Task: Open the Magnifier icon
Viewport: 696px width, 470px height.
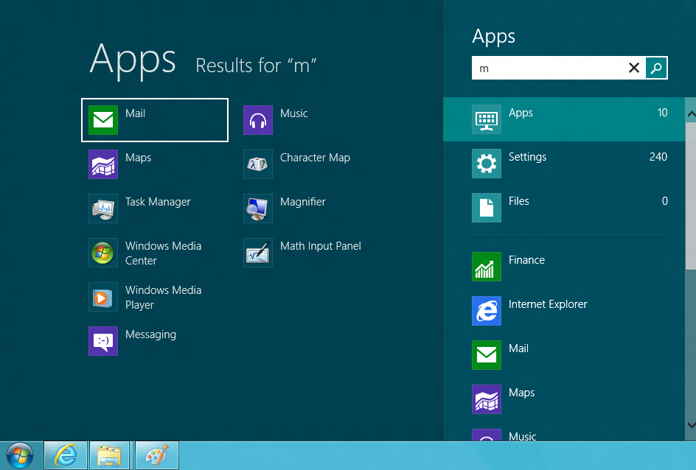Action: click(258, 208)
